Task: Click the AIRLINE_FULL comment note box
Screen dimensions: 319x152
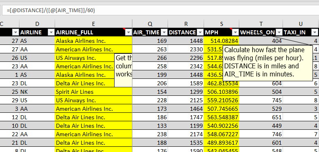Action: coord(123,70)
